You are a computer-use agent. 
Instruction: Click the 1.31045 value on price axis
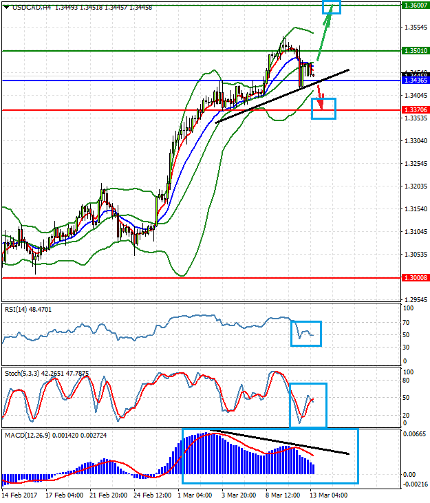pos(416,232)
